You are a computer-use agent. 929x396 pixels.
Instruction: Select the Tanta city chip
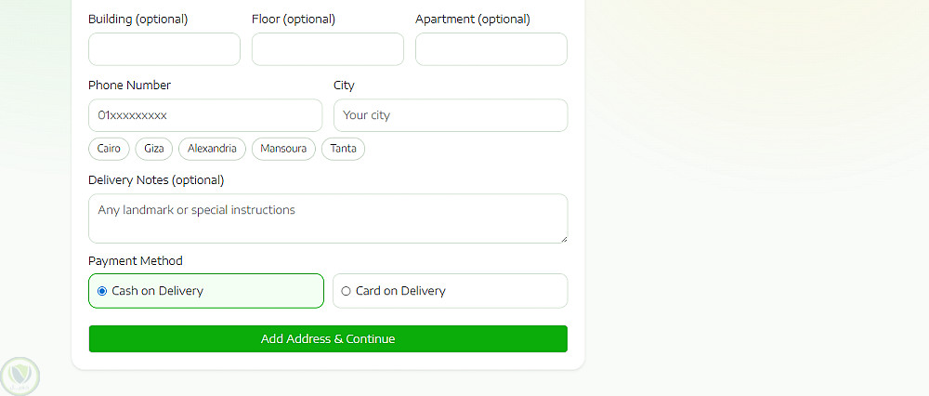pyautogui.click(x=343, y=149)
